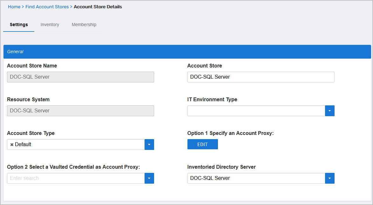Open the Inventoried Directory Server arrow button

tap(329, 178)
